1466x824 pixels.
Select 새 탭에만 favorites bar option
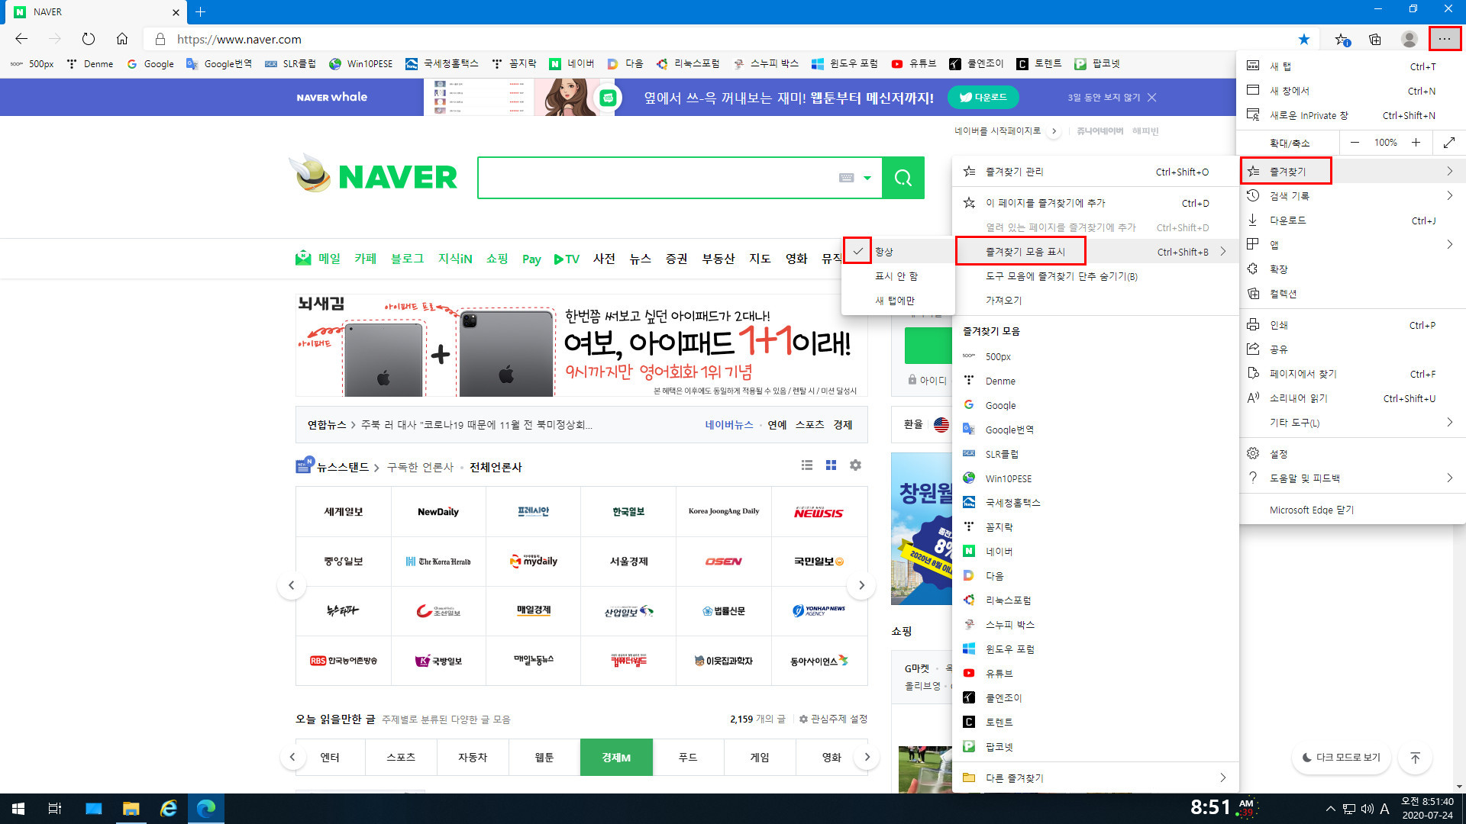pos(898,300)
